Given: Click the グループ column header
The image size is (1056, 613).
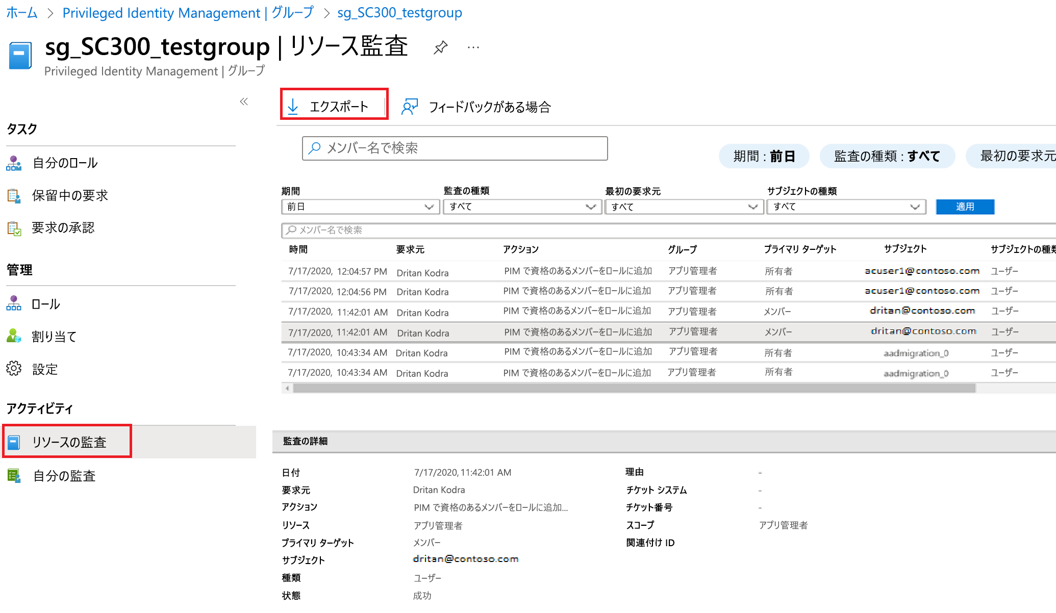Looking at the screenshot, I should click(683, 249).
